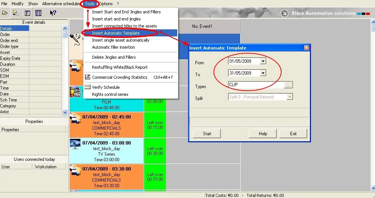Open the Alternative schedules menu

(x=61, y=4)
